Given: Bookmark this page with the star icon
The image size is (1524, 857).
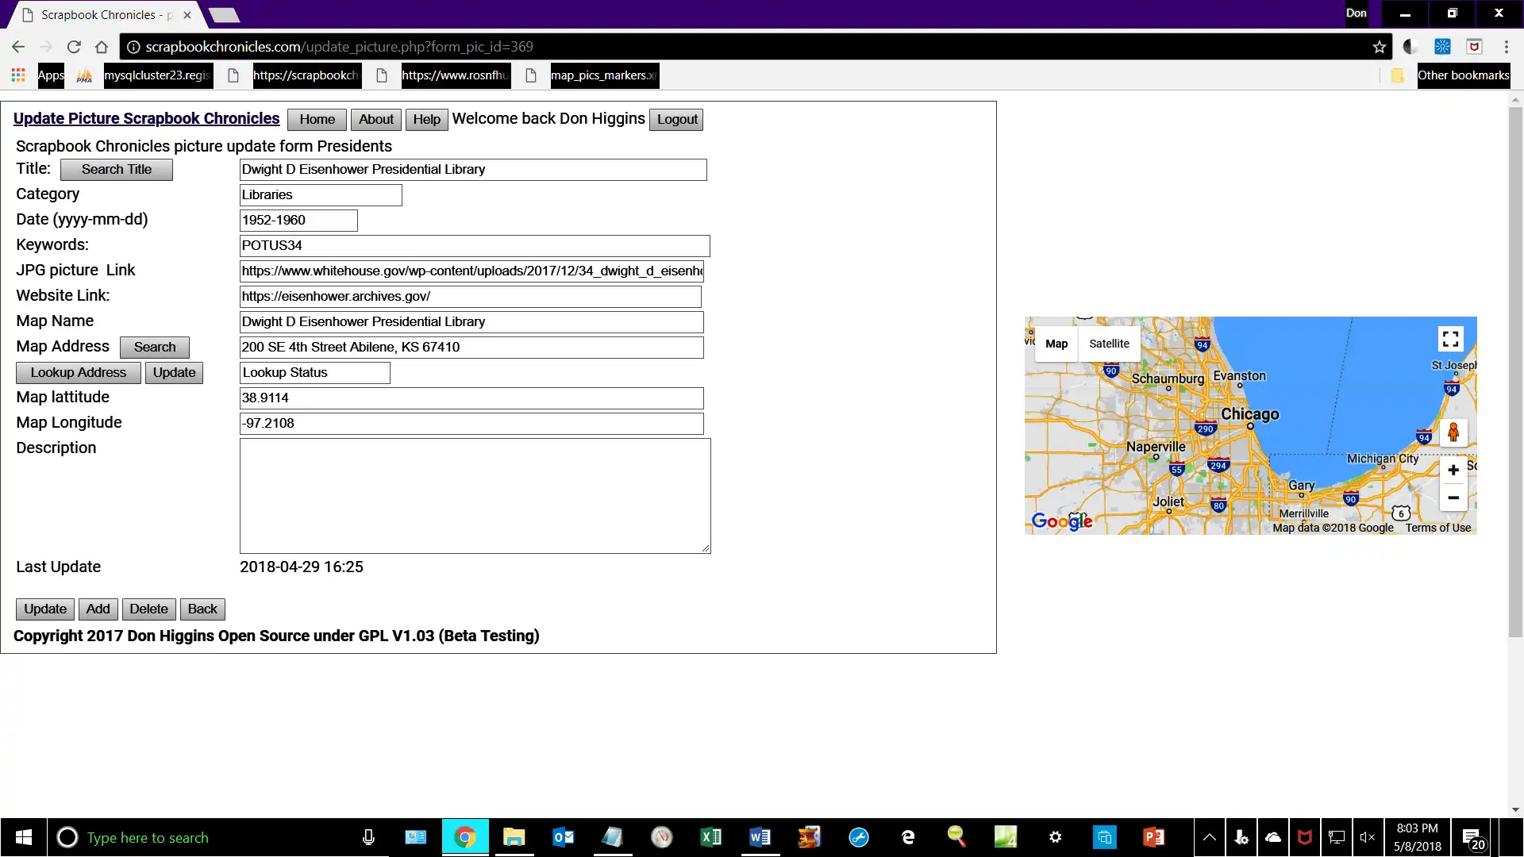Looking at the screenshot, I should coord(1380,47).
